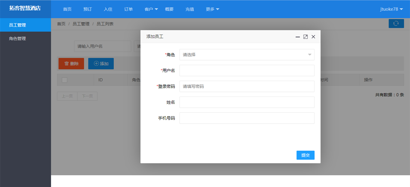Select 角色管理 in sidebar
The image size is (410, 187).
pos(26,39)
